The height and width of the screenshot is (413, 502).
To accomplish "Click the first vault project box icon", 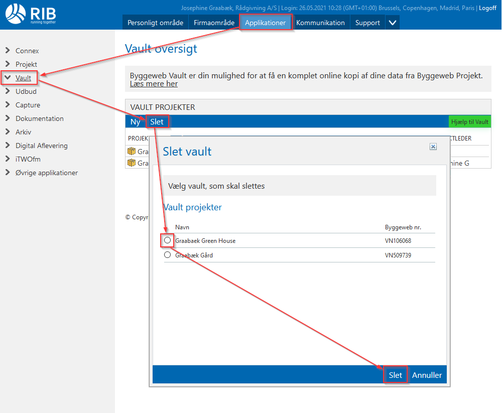I will coord(132,151).
